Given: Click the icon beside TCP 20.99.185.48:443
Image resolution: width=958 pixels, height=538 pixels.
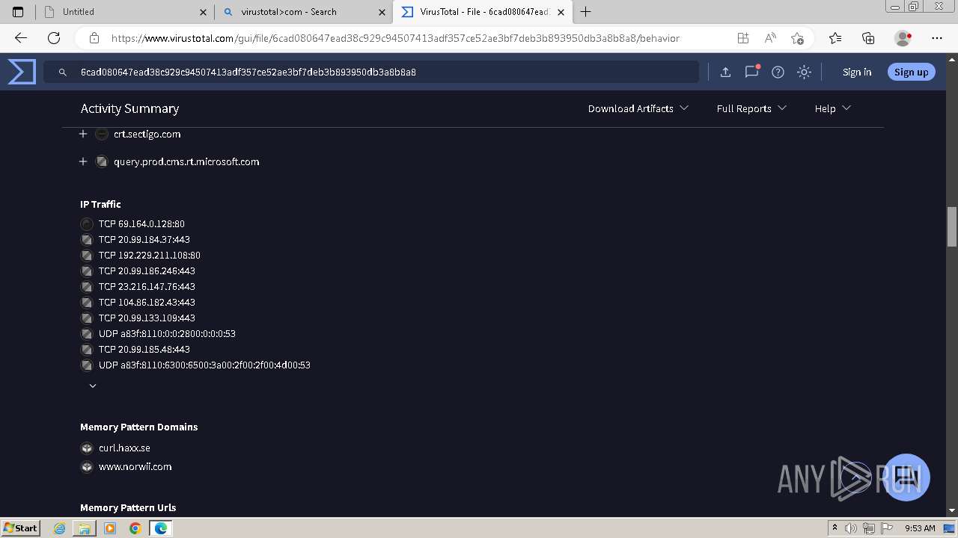Looking at the screenshot, I should (87, 349).
